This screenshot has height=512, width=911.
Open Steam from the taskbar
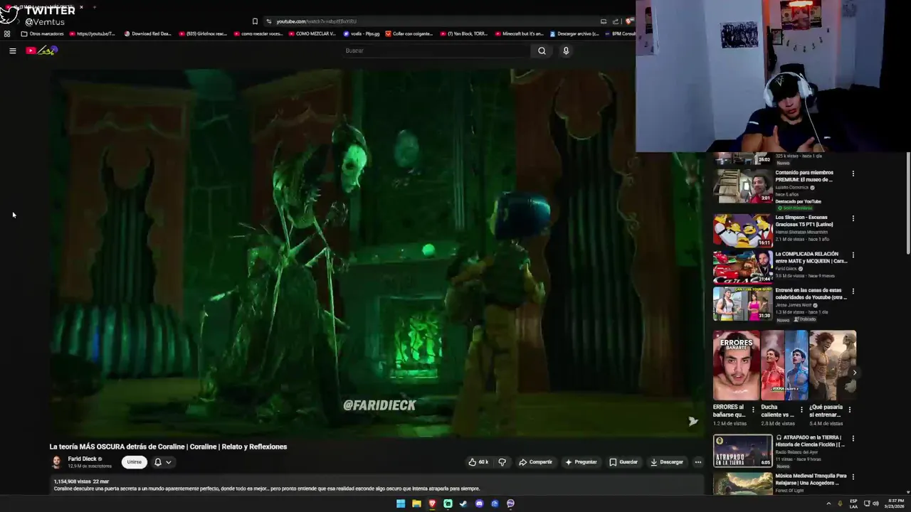pos(463,503)
